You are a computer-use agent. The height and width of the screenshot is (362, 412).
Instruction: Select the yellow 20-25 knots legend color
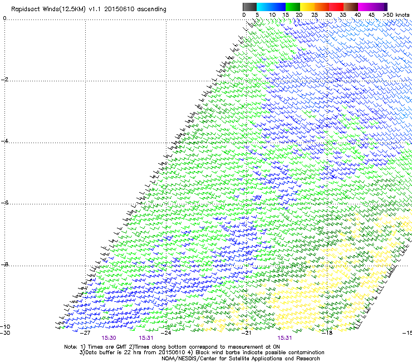tap(307, 7)
